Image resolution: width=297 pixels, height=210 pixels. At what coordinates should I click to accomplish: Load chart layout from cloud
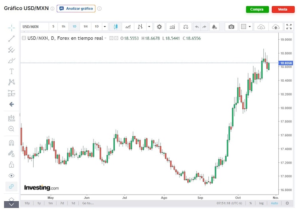click(x=261, y=27)
